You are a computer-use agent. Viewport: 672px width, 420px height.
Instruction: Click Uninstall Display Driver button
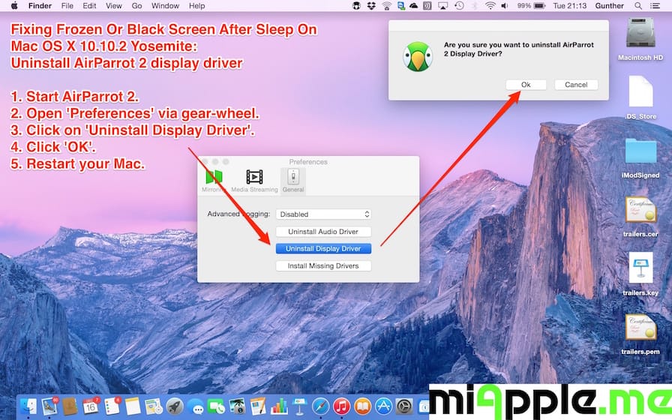click(x=323, y=248)
